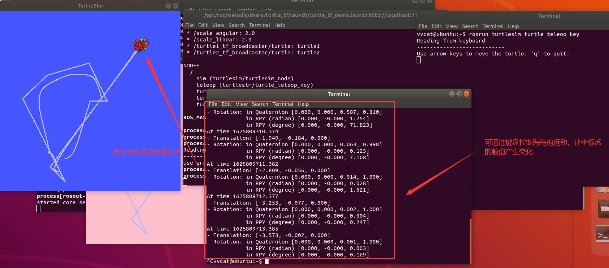609x268 pixels.
Task: Click 'in RPY (degree) [0.000, -0.000, 71.823]' line
Action: pyautogui.click(x=309, y=125)
